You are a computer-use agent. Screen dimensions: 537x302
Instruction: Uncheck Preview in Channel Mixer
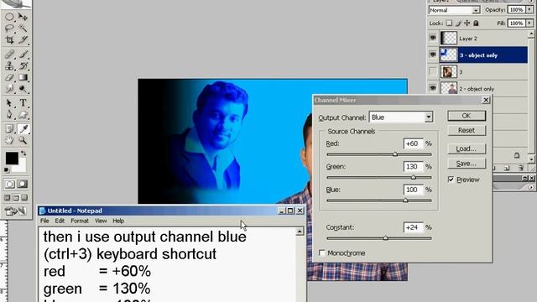tap(451, 180)
